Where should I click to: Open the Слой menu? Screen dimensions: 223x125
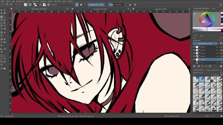click(x=29, y=1)
